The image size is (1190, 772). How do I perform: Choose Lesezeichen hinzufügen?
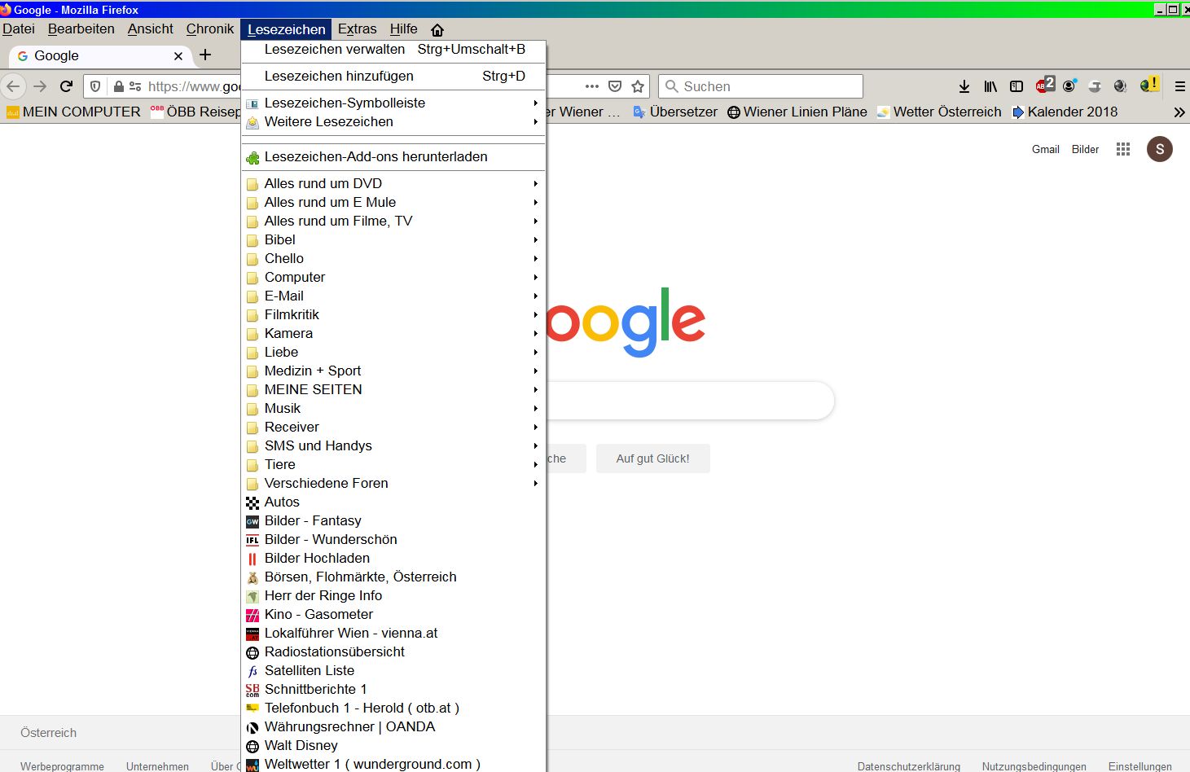pyautogui.click(x=394, y=77)
